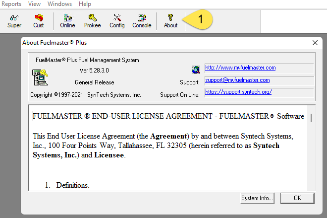
Task: Open the Windows menu
Action: point(59,4)
